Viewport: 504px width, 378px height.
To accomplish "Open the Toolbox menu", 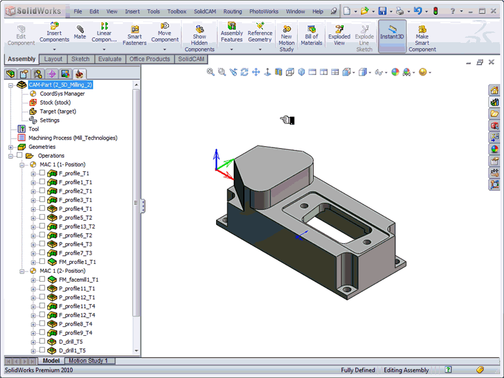I will [x=176, y=11].
